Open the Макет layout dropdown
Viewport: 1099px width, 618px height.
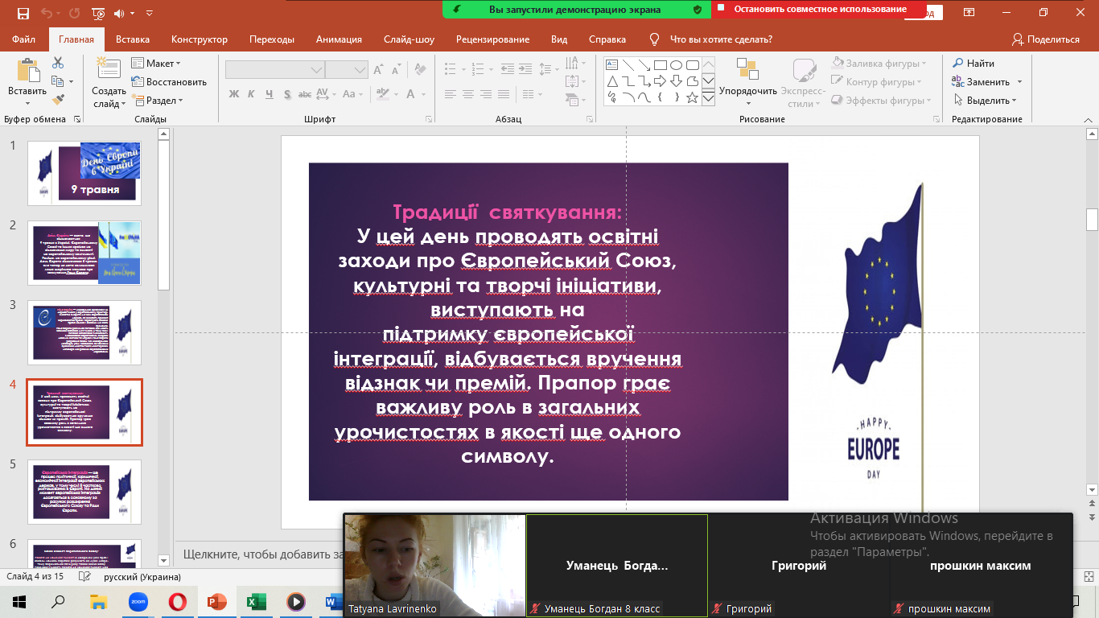coord(156,63)
